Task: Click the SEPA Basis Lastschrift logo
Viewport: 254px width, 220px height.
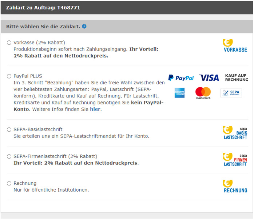Action: click(x=235, y=133)
